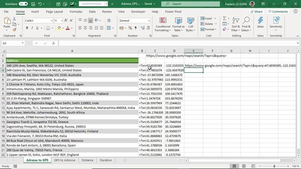This screenshot has width=301, height=169.
Task: Open the Developer ribbon tab
Action: 138,11
